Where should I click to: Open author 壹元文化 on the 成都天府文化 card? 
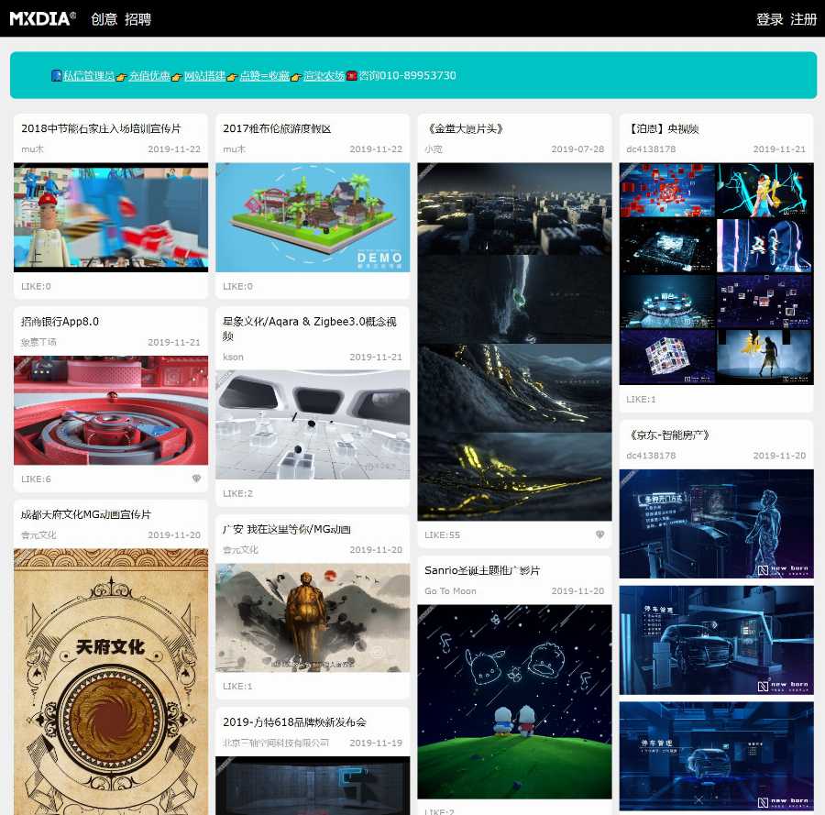[38, 534]
